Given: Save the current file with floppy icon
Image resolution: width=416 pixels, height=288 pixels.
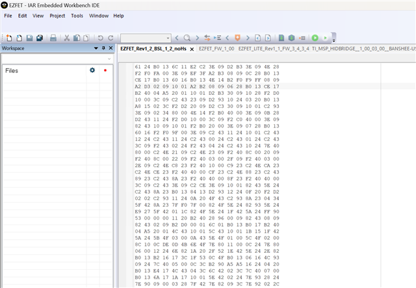Looking at the screenshot, I should (x=29, y=38).
